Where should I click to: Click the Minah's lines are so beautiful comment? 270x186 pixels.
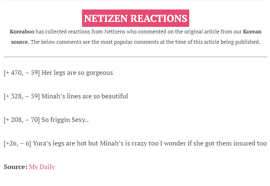85,96
